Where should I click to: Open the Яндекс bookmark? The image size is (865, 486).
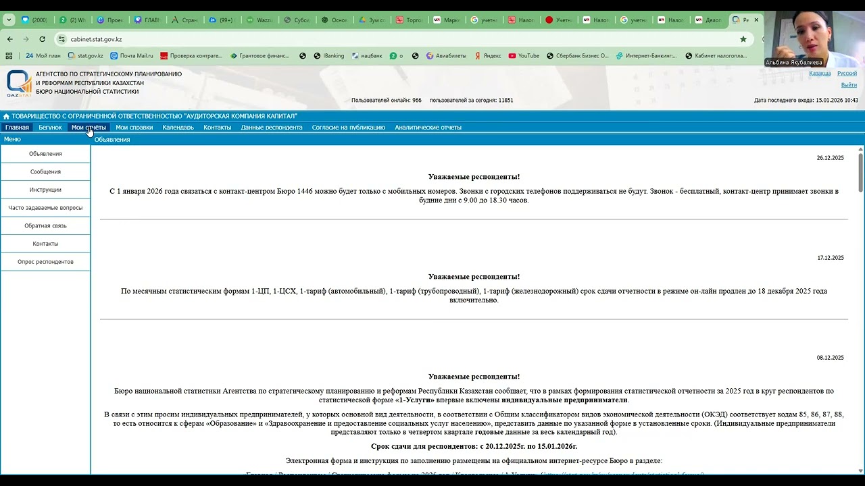tap(487, 56)
